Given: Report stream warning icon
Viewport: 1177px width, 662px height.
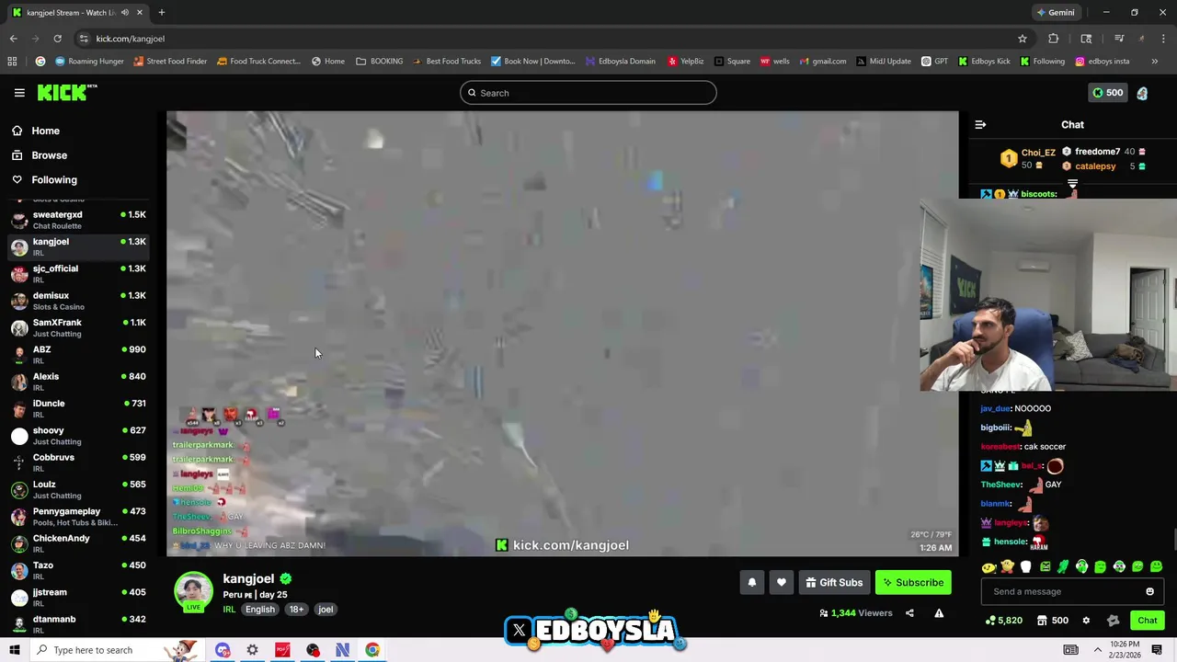Looking at the screenshot, I should click(x=939, y=613).
